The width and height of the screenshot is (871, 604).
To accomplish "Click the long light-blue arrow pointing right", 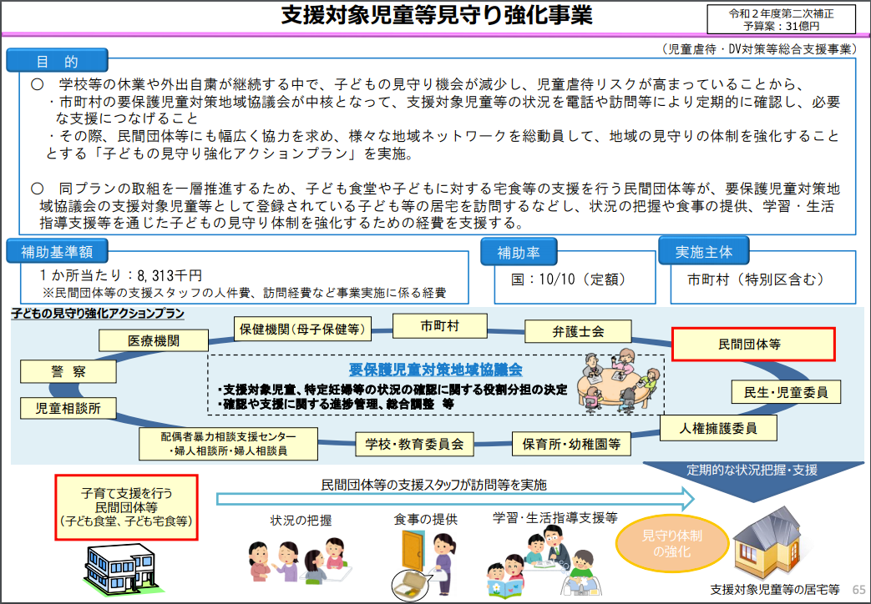I will 455,499.
